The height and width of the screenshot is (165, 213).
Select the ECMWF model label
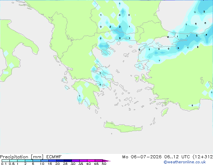[x=54, y=157]
